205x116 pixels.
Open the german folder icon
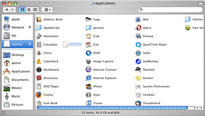89,28
